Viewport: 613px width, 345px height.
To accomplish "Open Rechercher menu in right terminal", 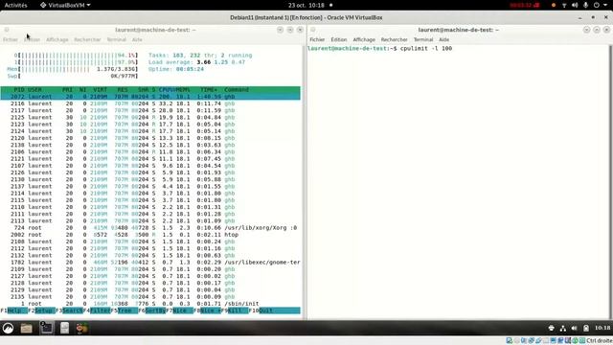I will [x=394, y=39].
